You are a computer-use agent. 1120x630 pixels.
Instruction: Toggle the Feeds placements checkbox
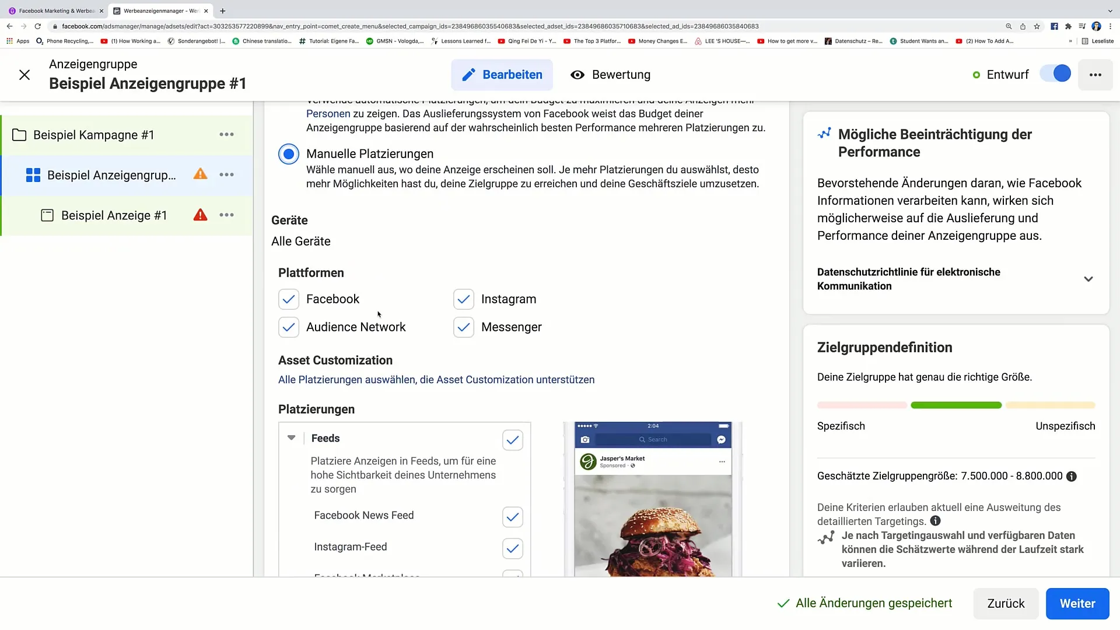pos(513,440)
